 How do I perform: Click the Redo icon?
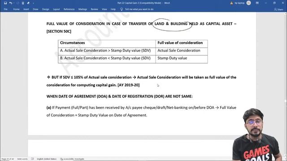[x=18, y=3]
